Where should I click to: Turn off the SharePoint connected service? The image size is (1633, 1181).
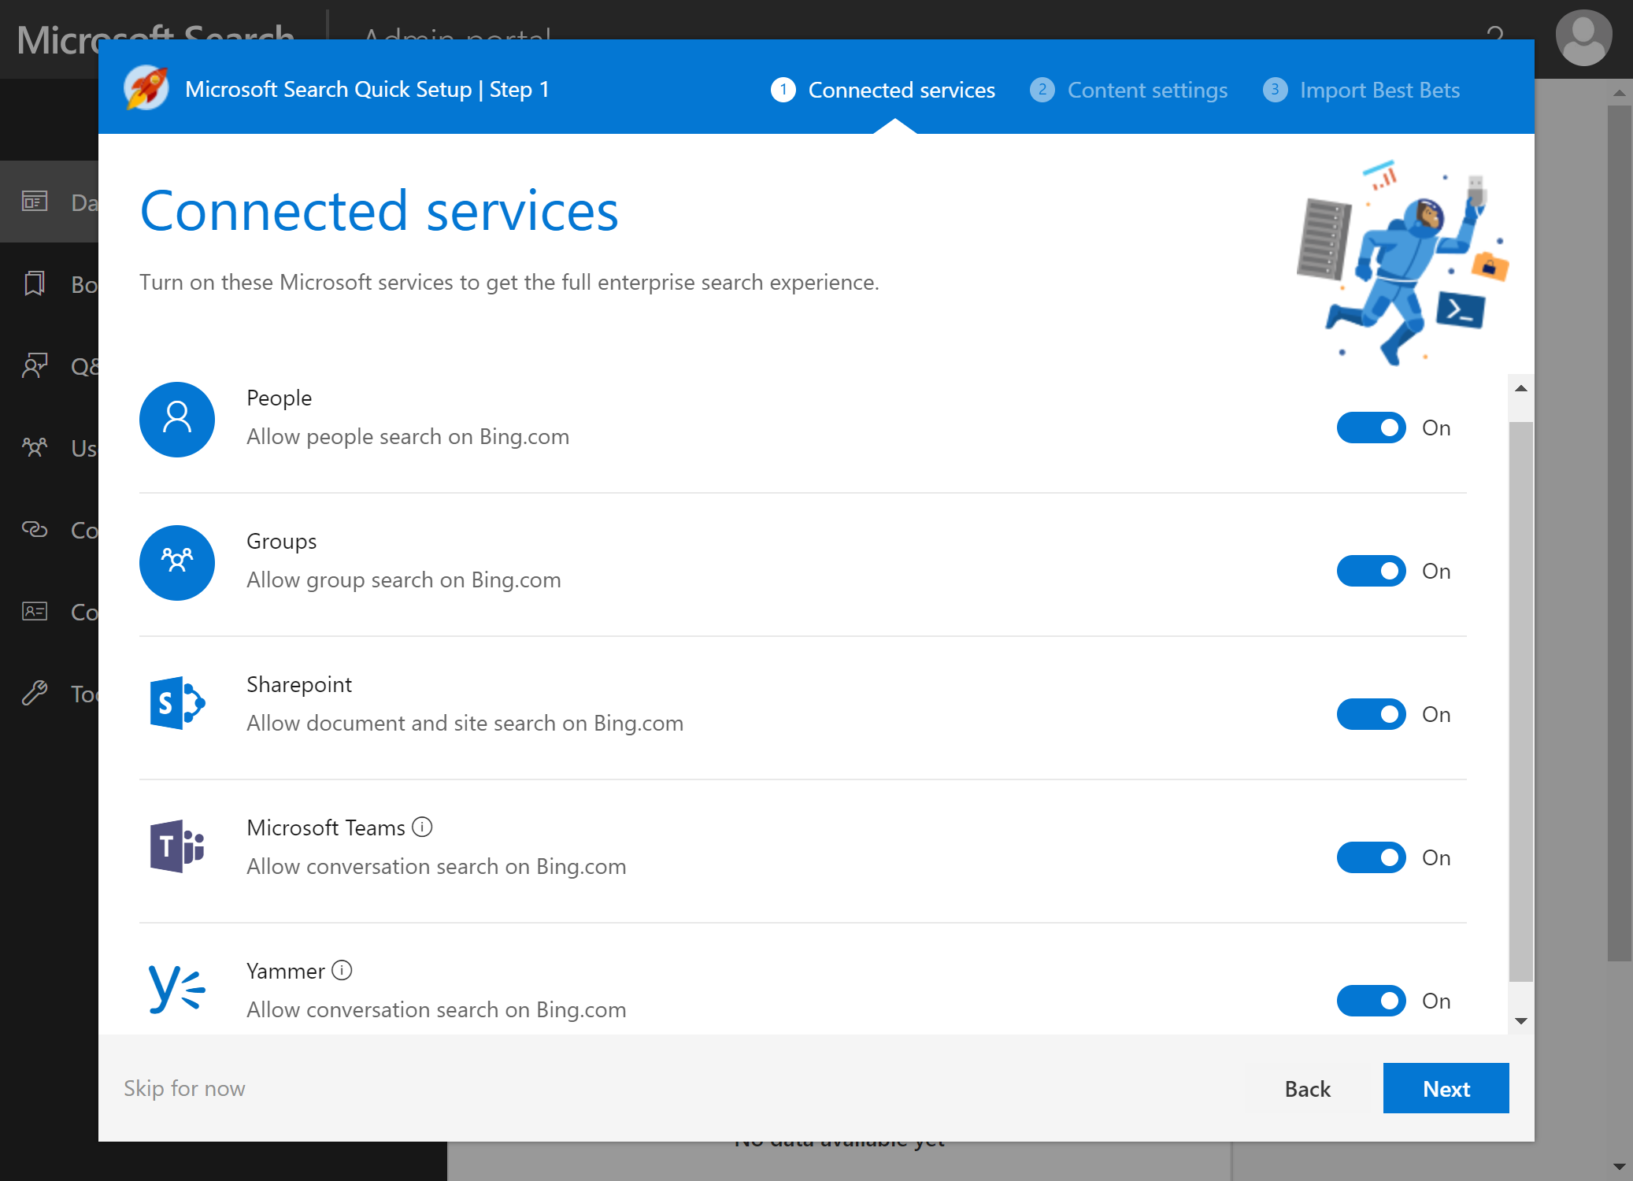pos(1372,715)
